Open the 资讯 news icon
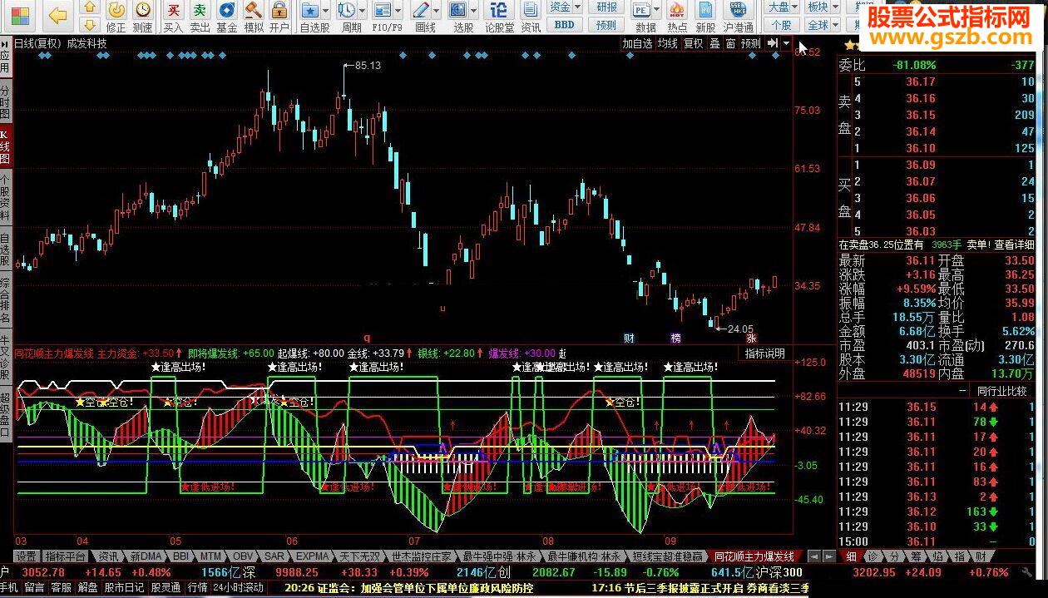This screenshot has height=598, width=1048. tap(530, 17)
